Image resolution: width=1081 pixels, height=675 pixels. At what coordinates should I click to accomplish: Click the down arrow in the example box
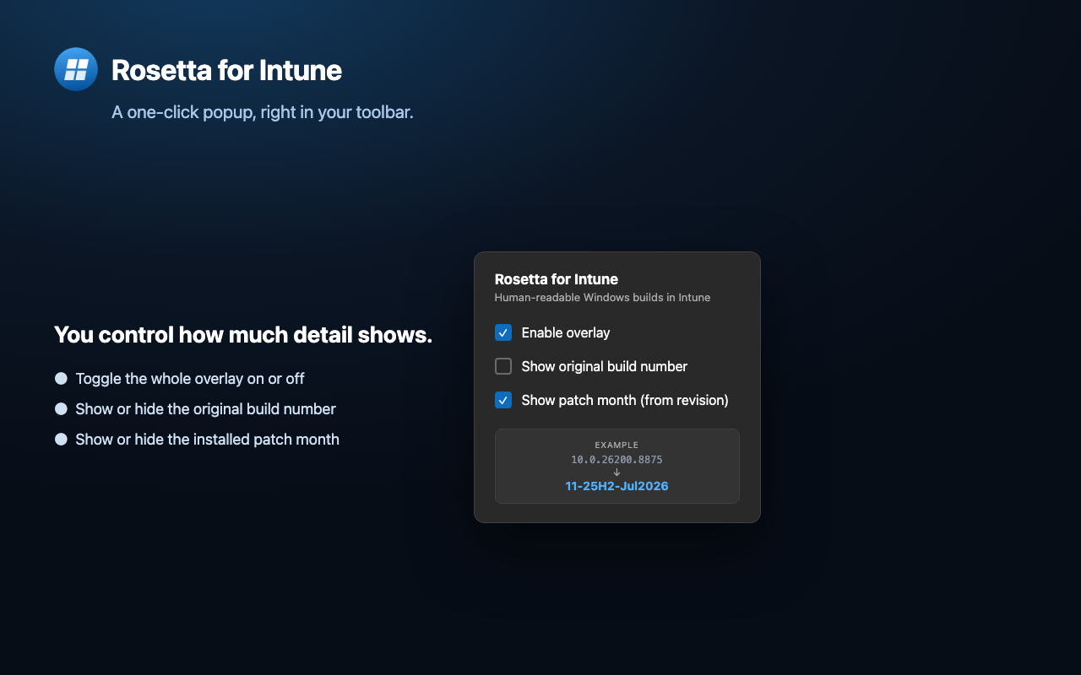(617, 472)
